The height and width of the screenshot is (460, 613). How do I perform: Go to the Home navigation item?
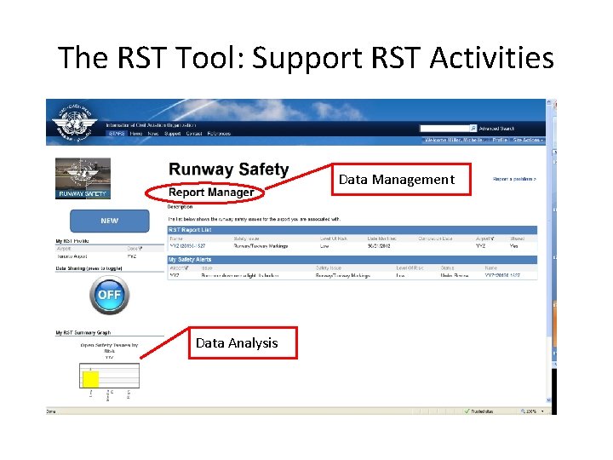pyautogui.click(x=136, y=134)
